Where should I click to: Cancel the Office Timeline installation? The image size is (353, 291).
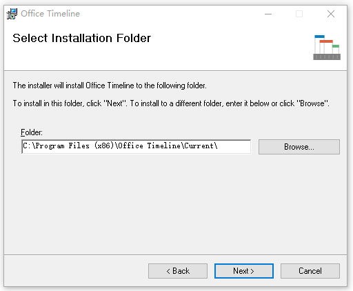tap(310, 271)
